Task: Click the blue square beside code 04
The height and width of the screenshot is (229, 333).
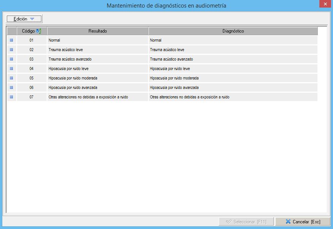Action: [x=11, y=69]
